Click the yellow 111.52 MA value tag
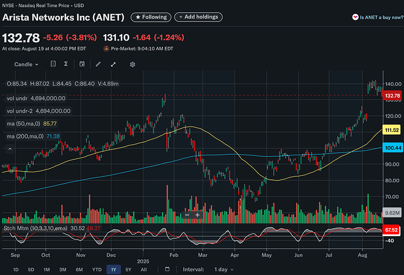This screenshot has width=404, height=275. (392, 130)
